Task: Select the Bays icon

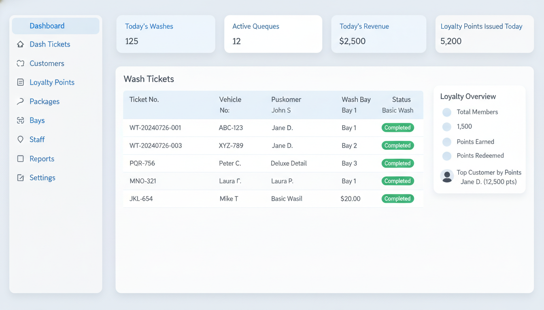Action: 21,120
